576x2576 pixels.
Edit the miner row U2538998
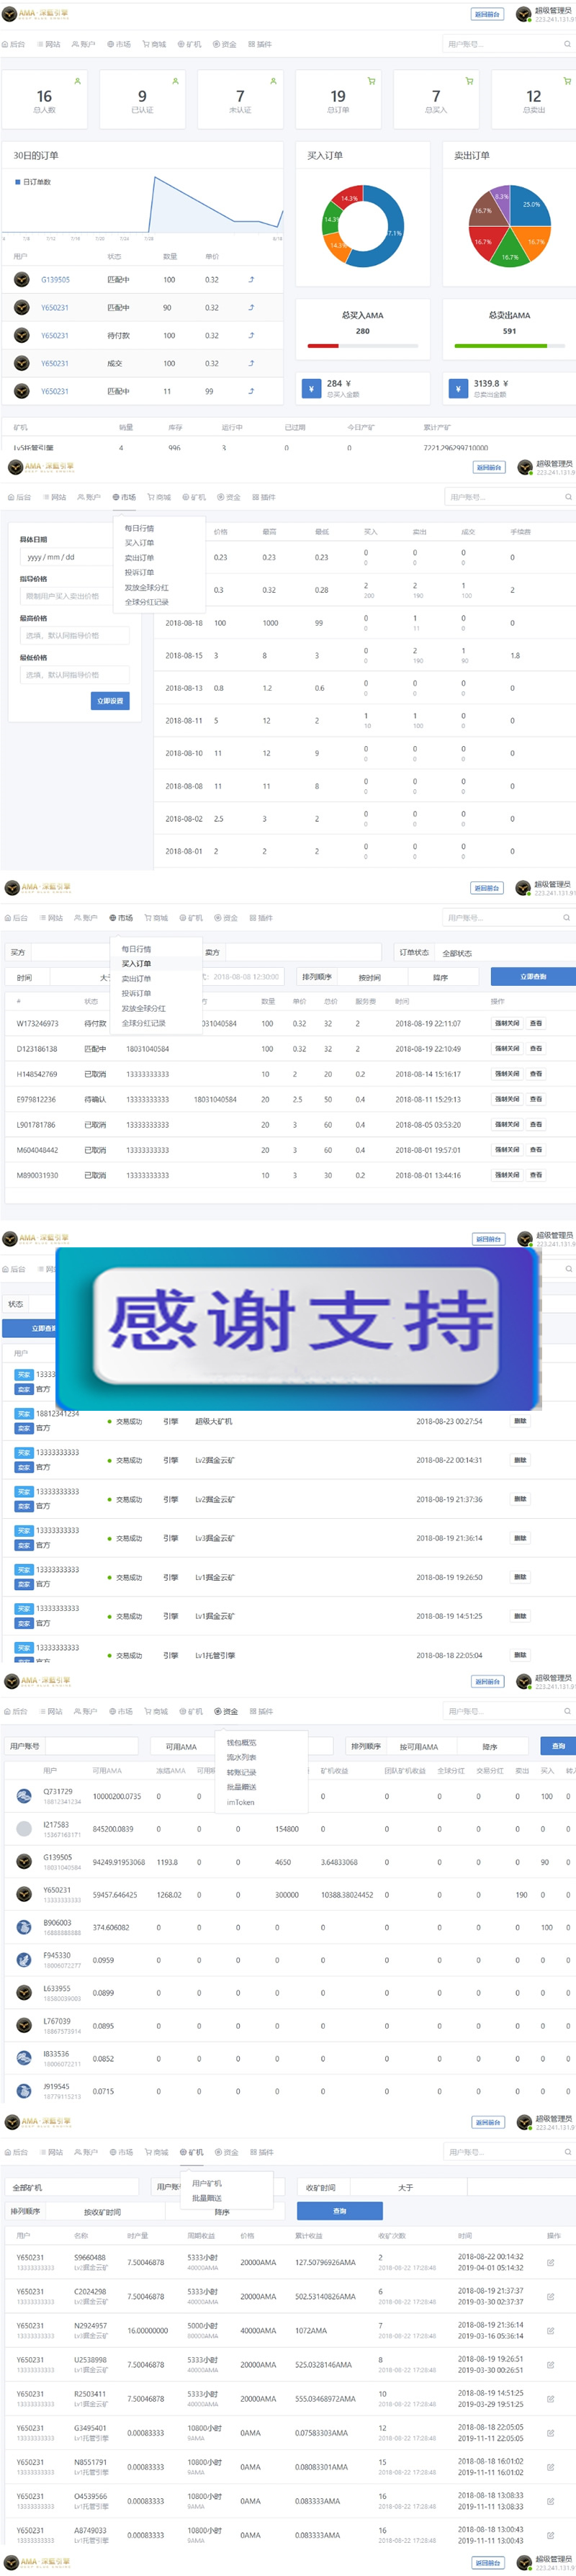(x=551, y=2364)
